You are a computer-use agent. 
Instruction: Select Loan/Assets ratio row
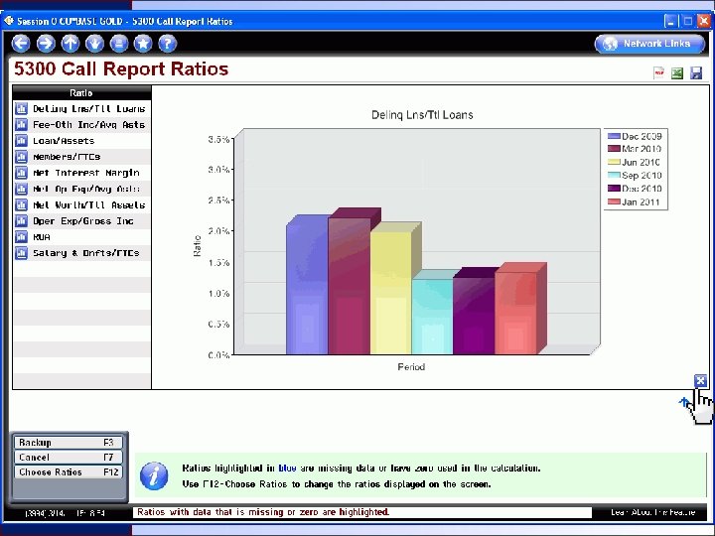click(x=81, y=140)
